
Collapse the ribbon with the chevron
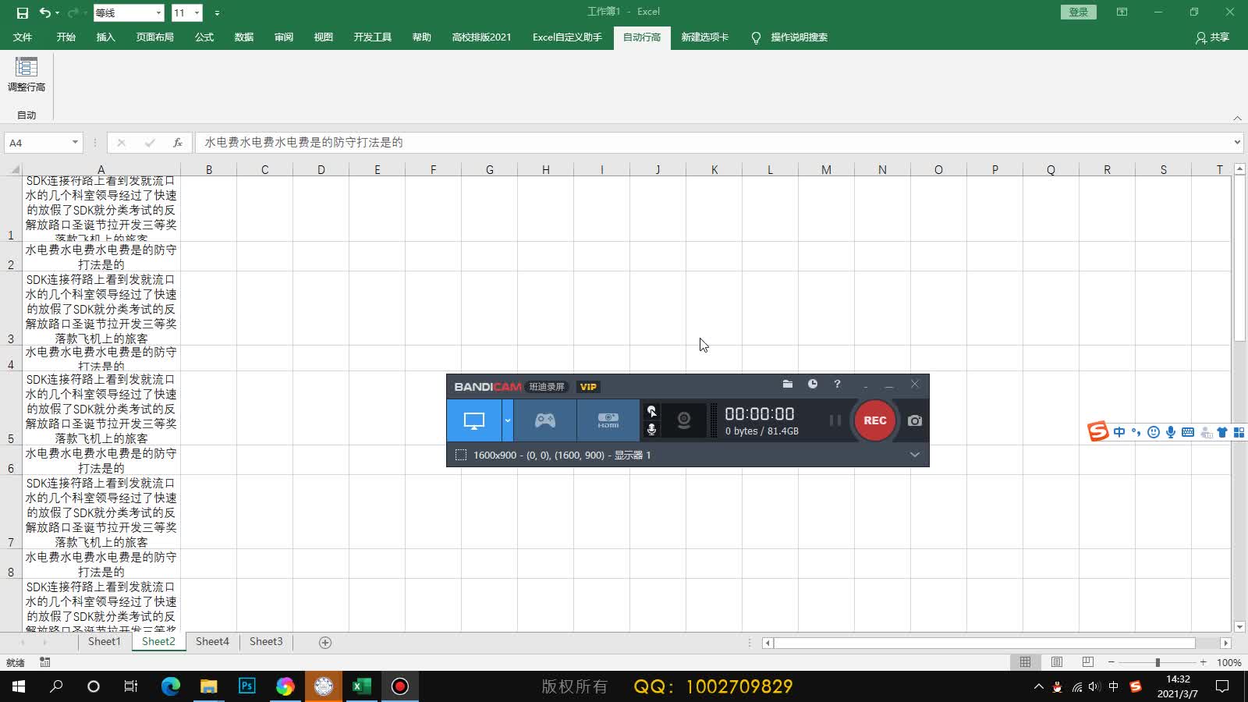coord(1237,118)
